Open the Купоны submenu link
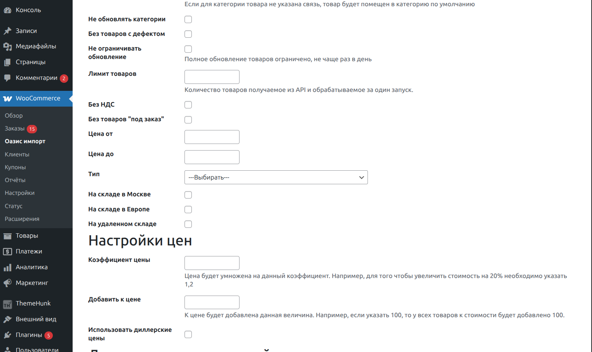The image size is (592, 352). coord(15,167)
